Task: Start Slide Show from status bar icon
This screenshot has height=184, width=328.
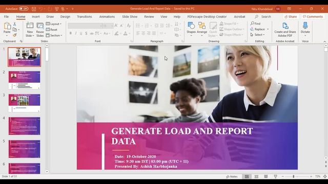Action: tap(276, 176)
